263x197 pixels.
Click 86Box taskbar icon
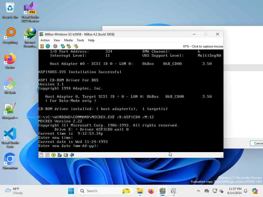(162, 191)
